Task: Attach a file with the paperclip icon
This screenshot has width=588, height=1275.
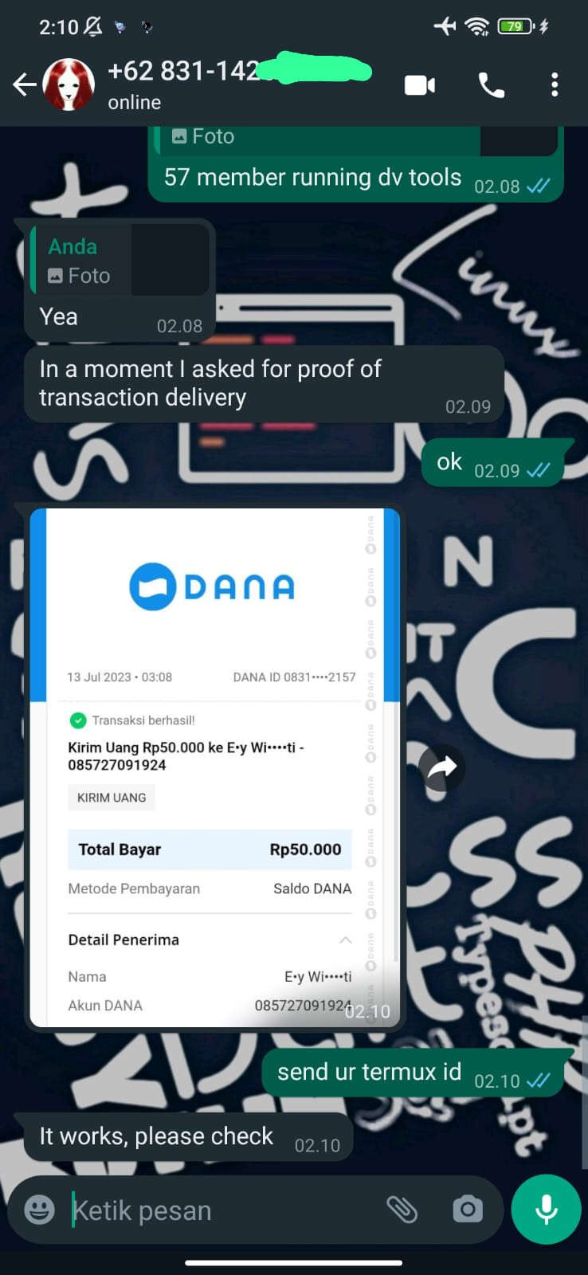Action: [402, 1210]
